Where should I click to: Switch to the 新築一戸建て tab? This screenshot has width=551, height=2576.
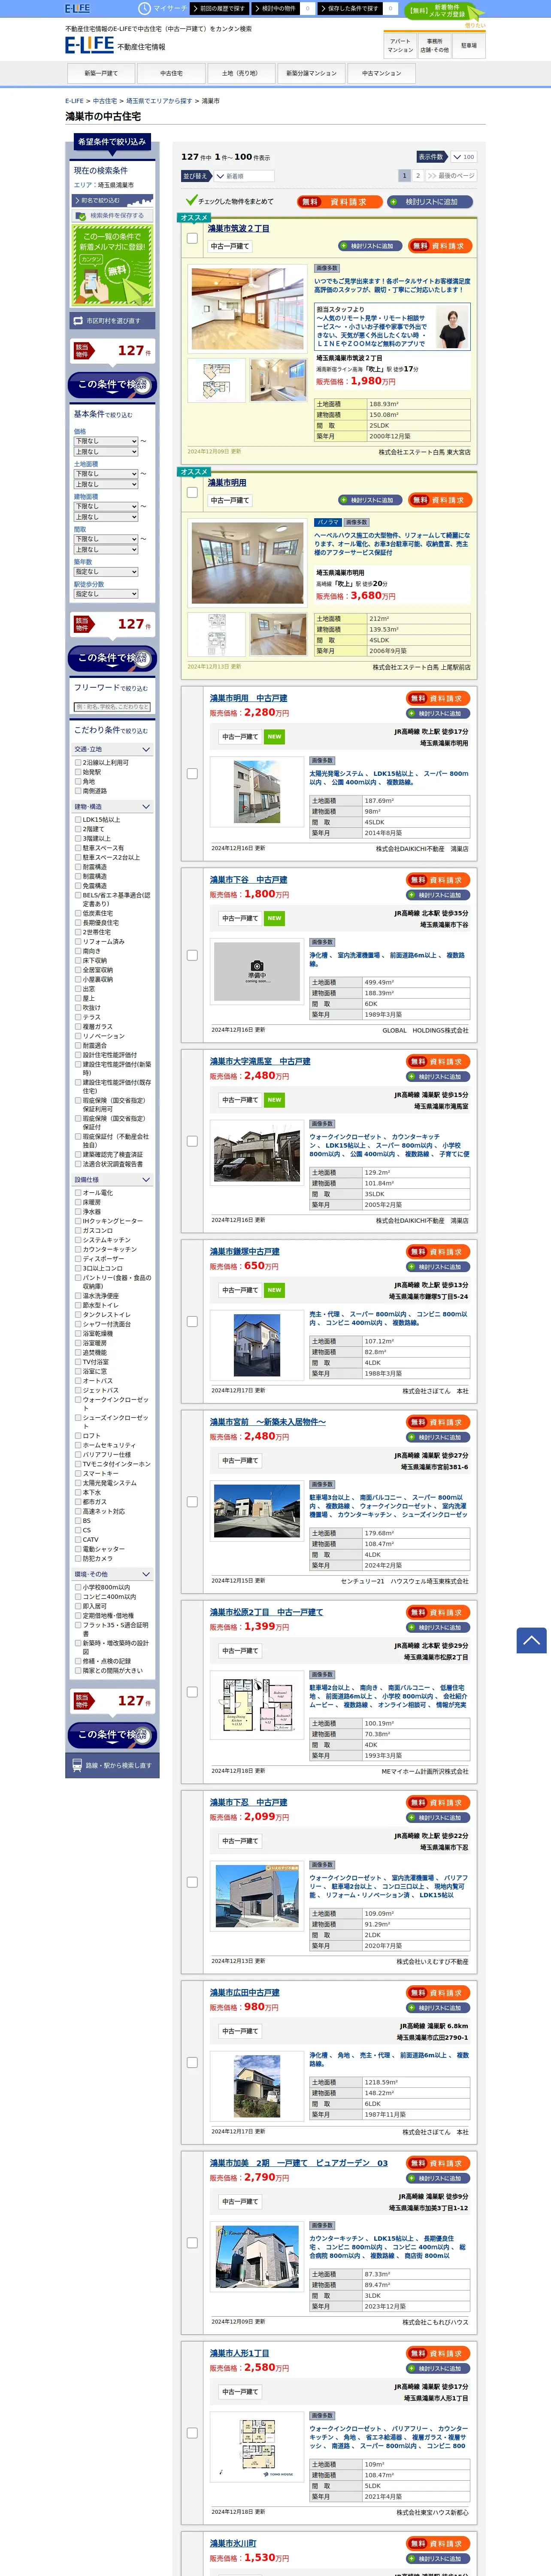coord(101,73)
